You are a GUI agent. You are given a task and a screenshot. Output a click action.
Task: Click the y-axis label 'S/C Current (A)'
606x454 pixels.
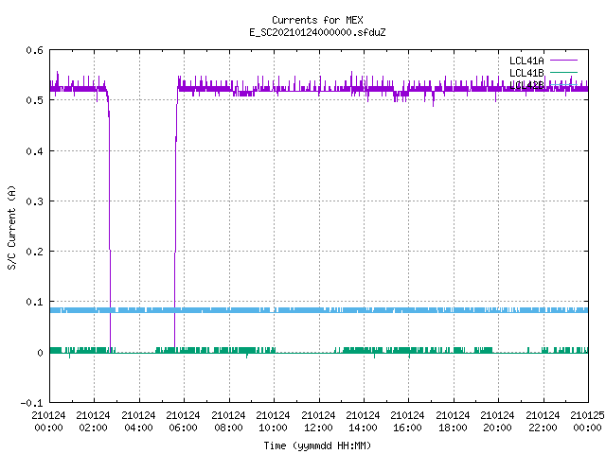click(x=11, y=227)
